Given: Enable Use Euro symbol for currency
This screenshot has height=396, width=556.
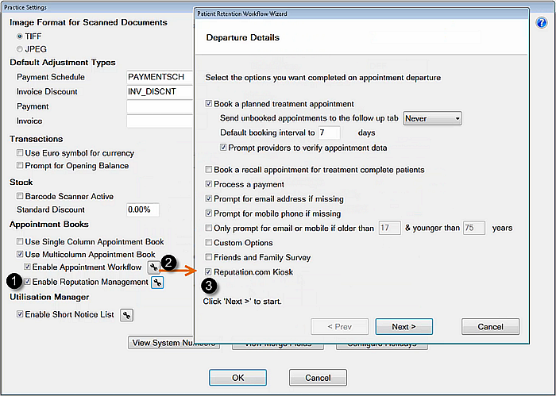Looking at the screenshot, I should [x=20, y=153].
